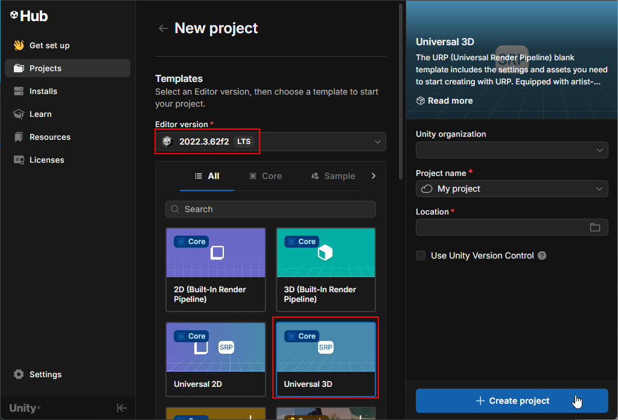Open Get set up from sidebar
Image resolution: width=618 pixels, height=420 pixels.
coord(49,45)
